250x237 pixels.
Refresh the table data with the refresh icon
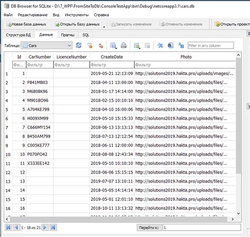[79, 45]
